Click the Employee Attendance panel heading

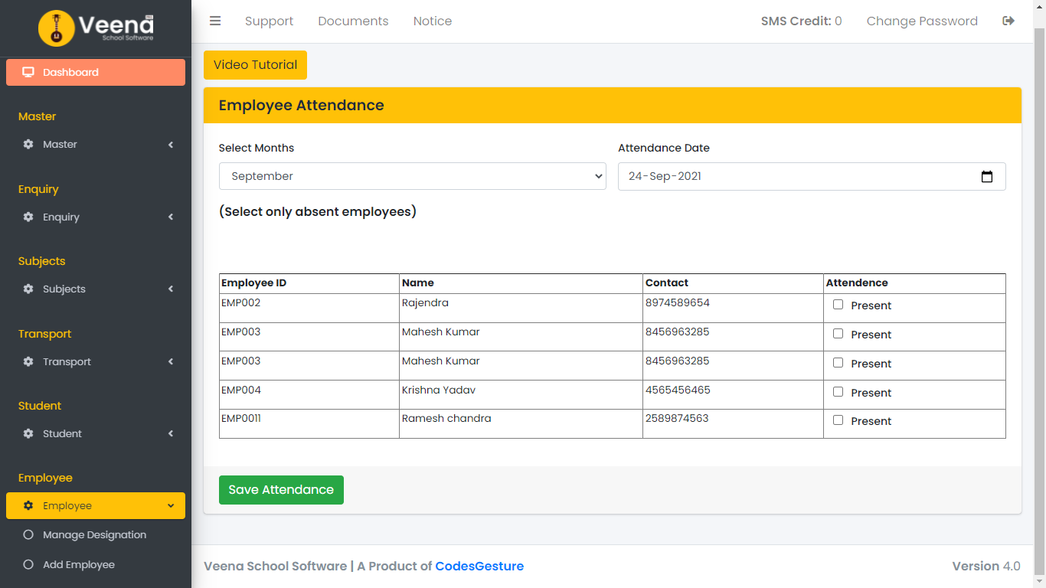302,105
